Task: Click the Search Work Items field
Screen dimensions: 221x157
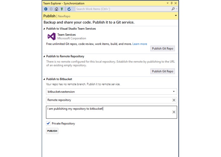Action: coord(123,9)
